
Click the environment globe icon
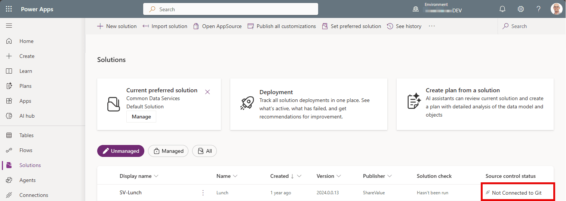tap(415, 9)
